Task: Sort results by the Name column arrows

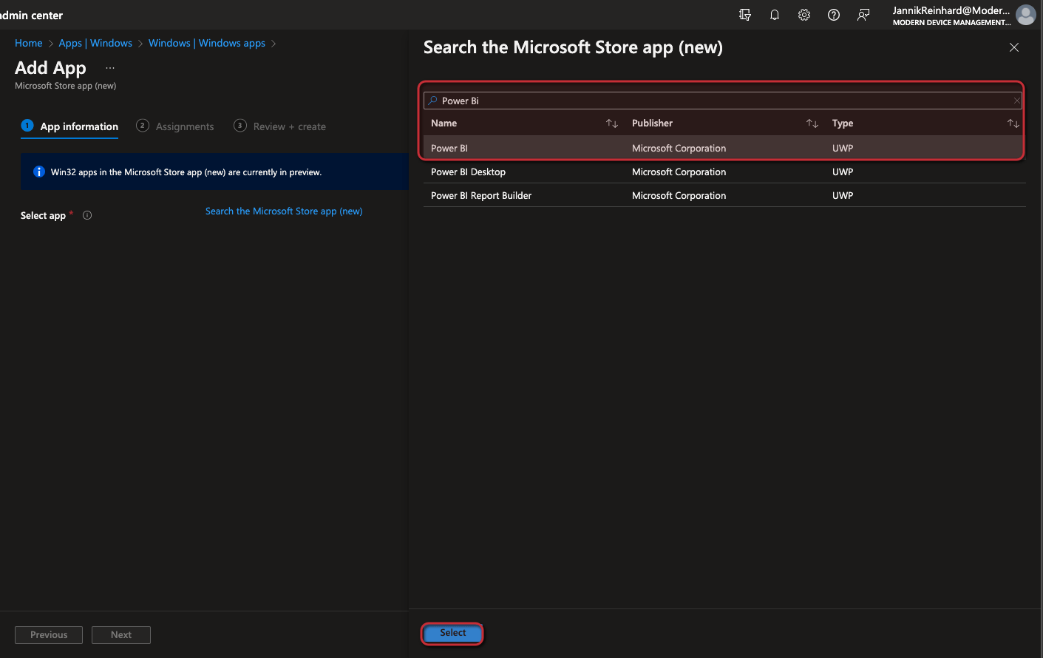Action: (x=612, y=123)
